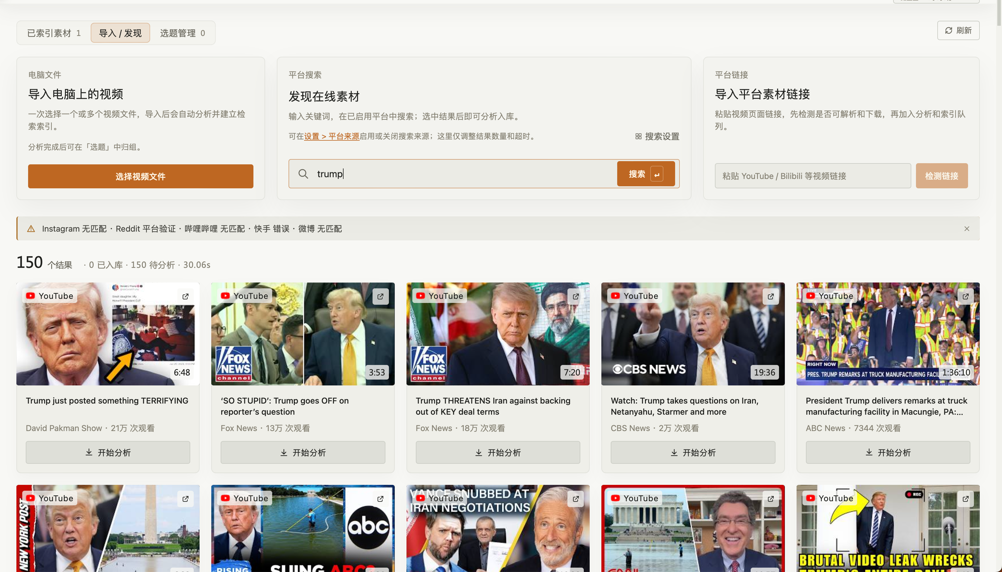The width and height of the screenshot is (1002, 572).
Task: Click title 'Trump just posted something TERRIFYING'
Action: click(x=107, y=401)
